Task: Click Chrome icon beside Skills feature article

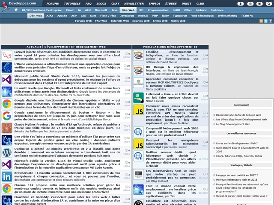Action: coord(7,104)
